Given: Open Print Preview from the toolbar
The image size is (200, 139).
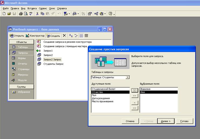Looking at the screenshot, I should pyautogui.click(x=26, y=14).
